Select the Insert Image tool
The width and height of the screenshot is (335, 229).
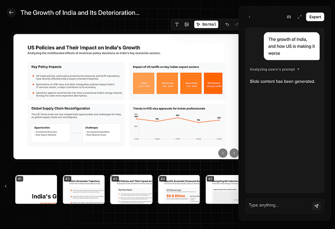point(187,24)
